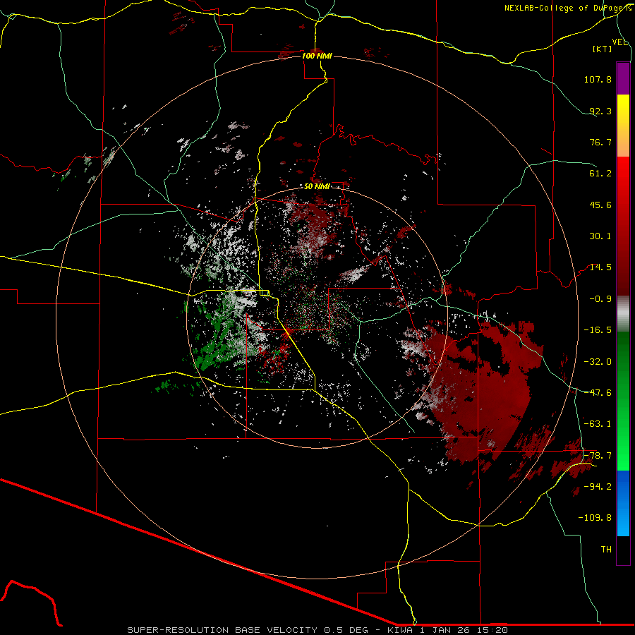Click the yellow-orange segment of the color bar

pos(623,126)
